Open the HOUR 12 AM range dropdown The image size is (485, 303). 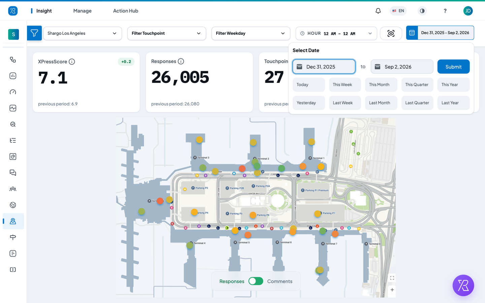[336, 33]
